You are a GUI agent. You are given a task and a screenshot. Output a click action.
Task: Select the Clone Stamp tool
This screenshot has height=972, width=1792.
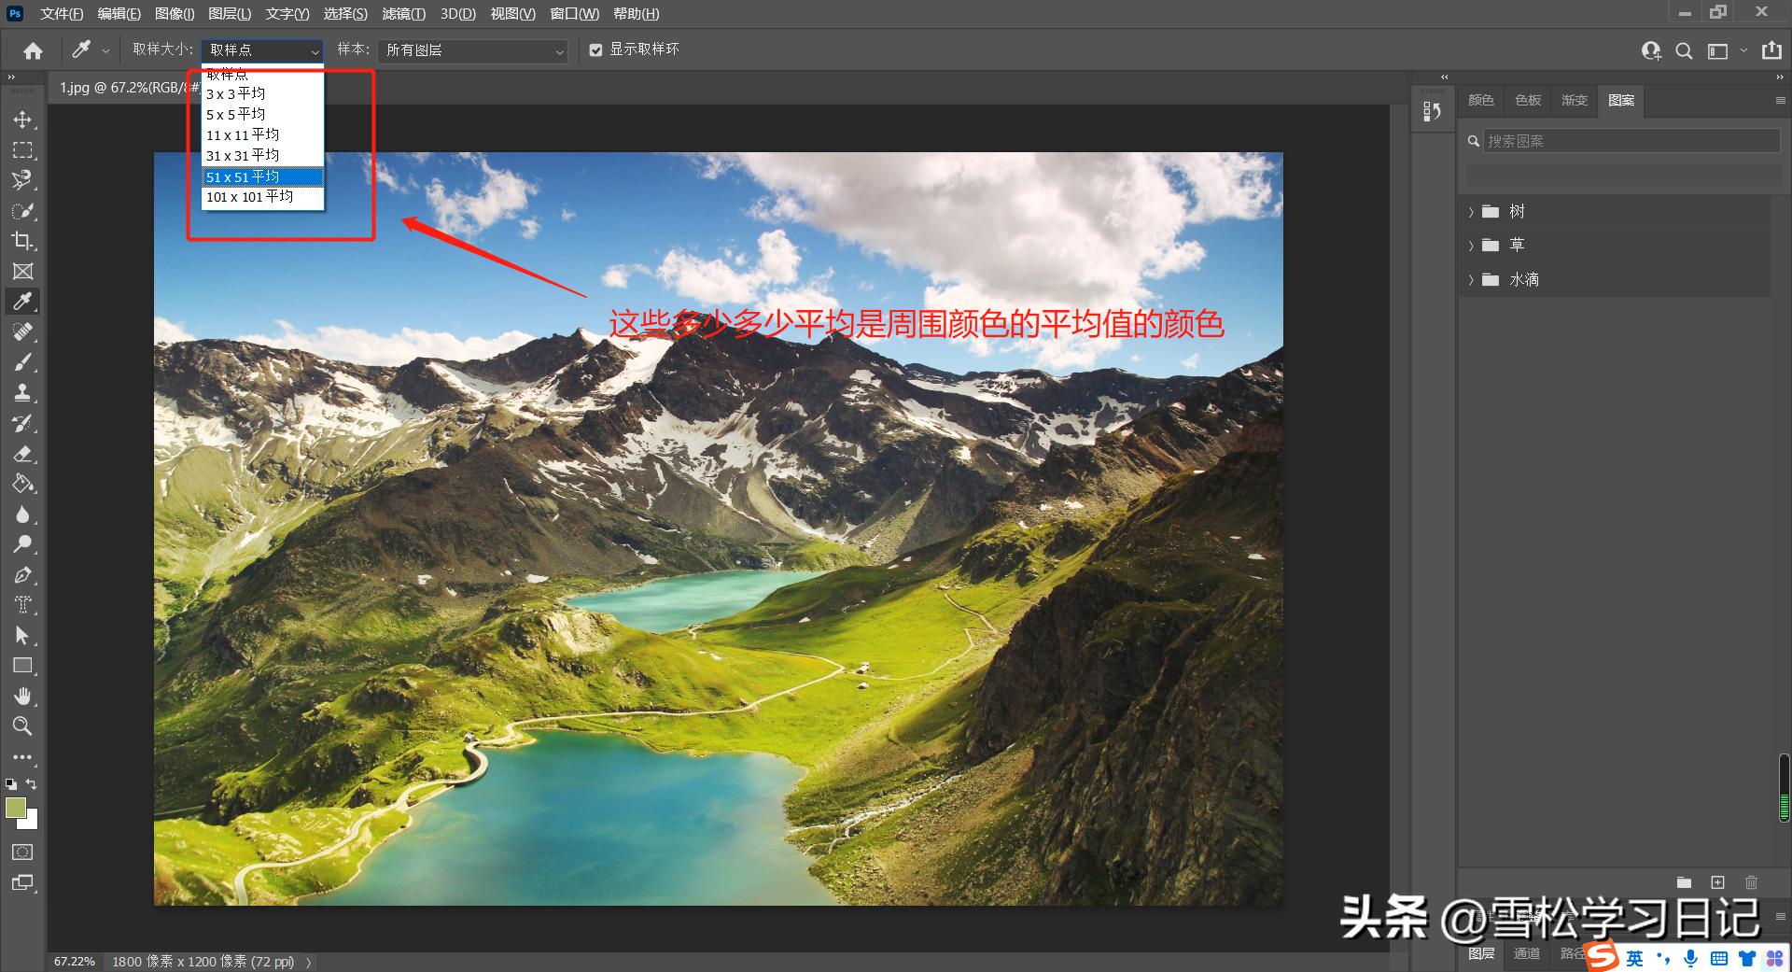(23, 392)
